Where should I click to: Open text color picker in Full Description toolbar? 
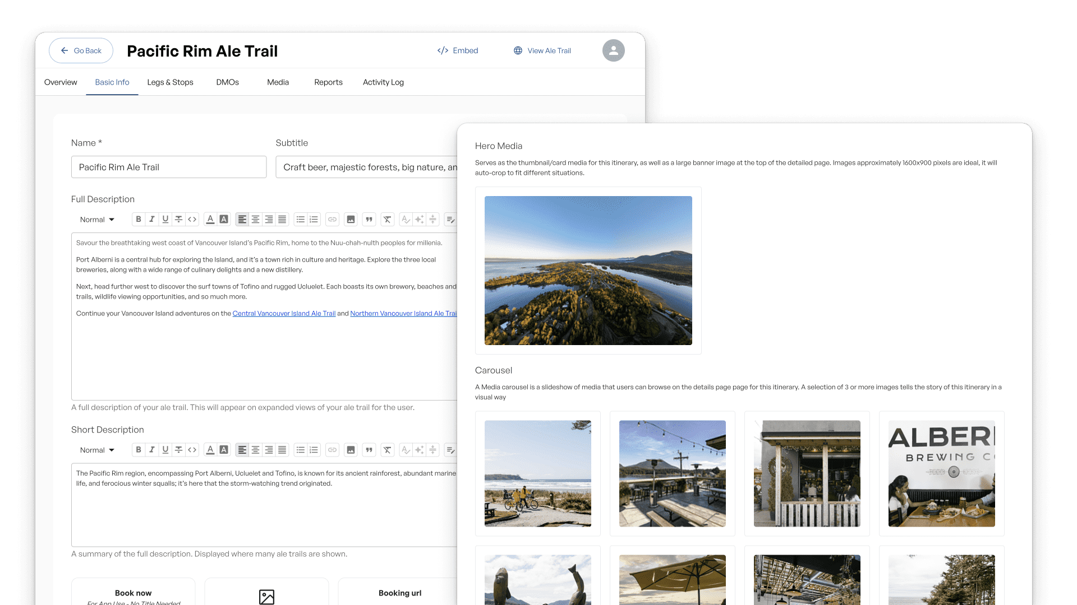click(210, 220)
